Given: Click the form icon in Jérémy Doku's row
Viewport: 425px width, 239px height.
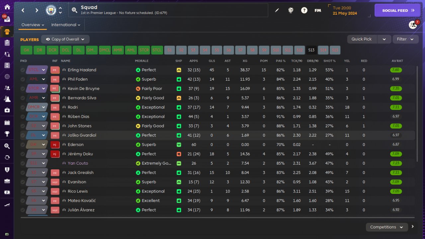Looking at the screenshot, I should click(179, 154).
